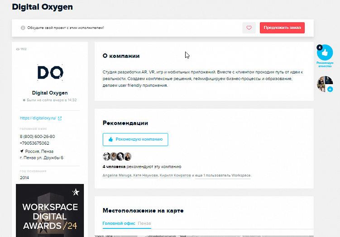Open Катя Наумова's profile link

point(145,175)
